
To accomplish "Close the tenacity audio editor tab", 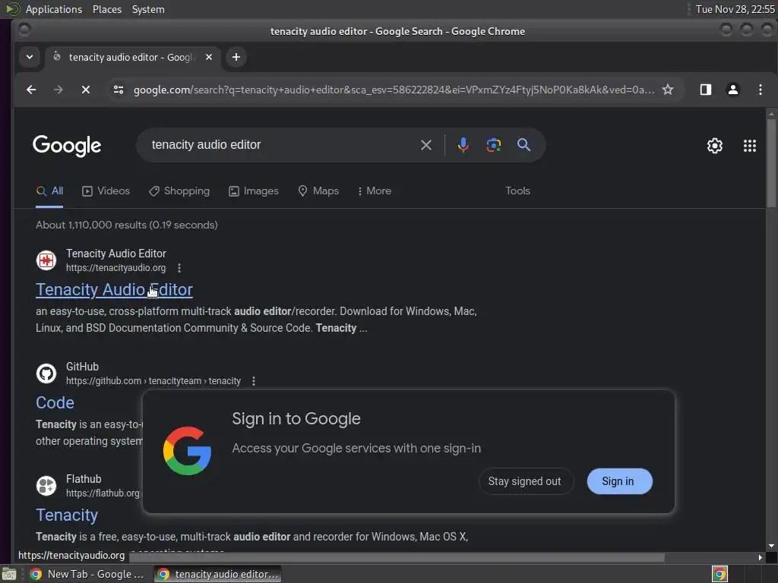I will [209, 57].
